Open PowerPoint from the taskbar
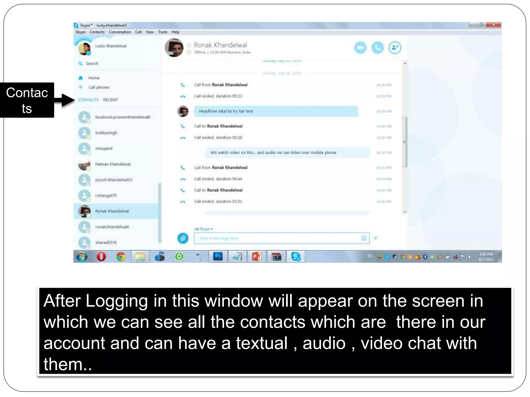530x397 pixels. pyautogui.click(x=257, y=257)
